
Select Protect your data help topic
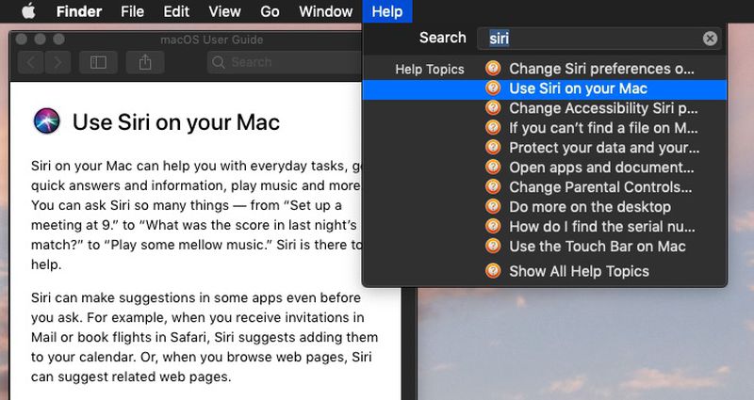click(x=545, y=148)
